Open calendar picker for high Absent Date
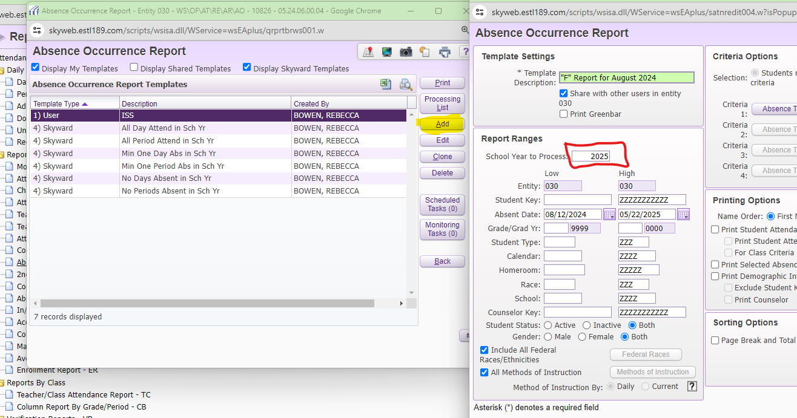Viewport: 797px width, 418px height. tap(683, 214)
